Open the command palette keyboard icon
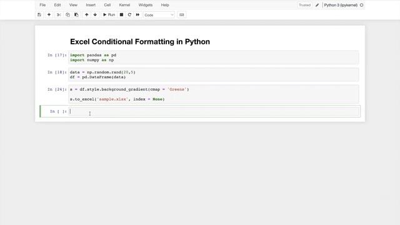Viewport: 400px width, 225px height. (x=182, y=15)
